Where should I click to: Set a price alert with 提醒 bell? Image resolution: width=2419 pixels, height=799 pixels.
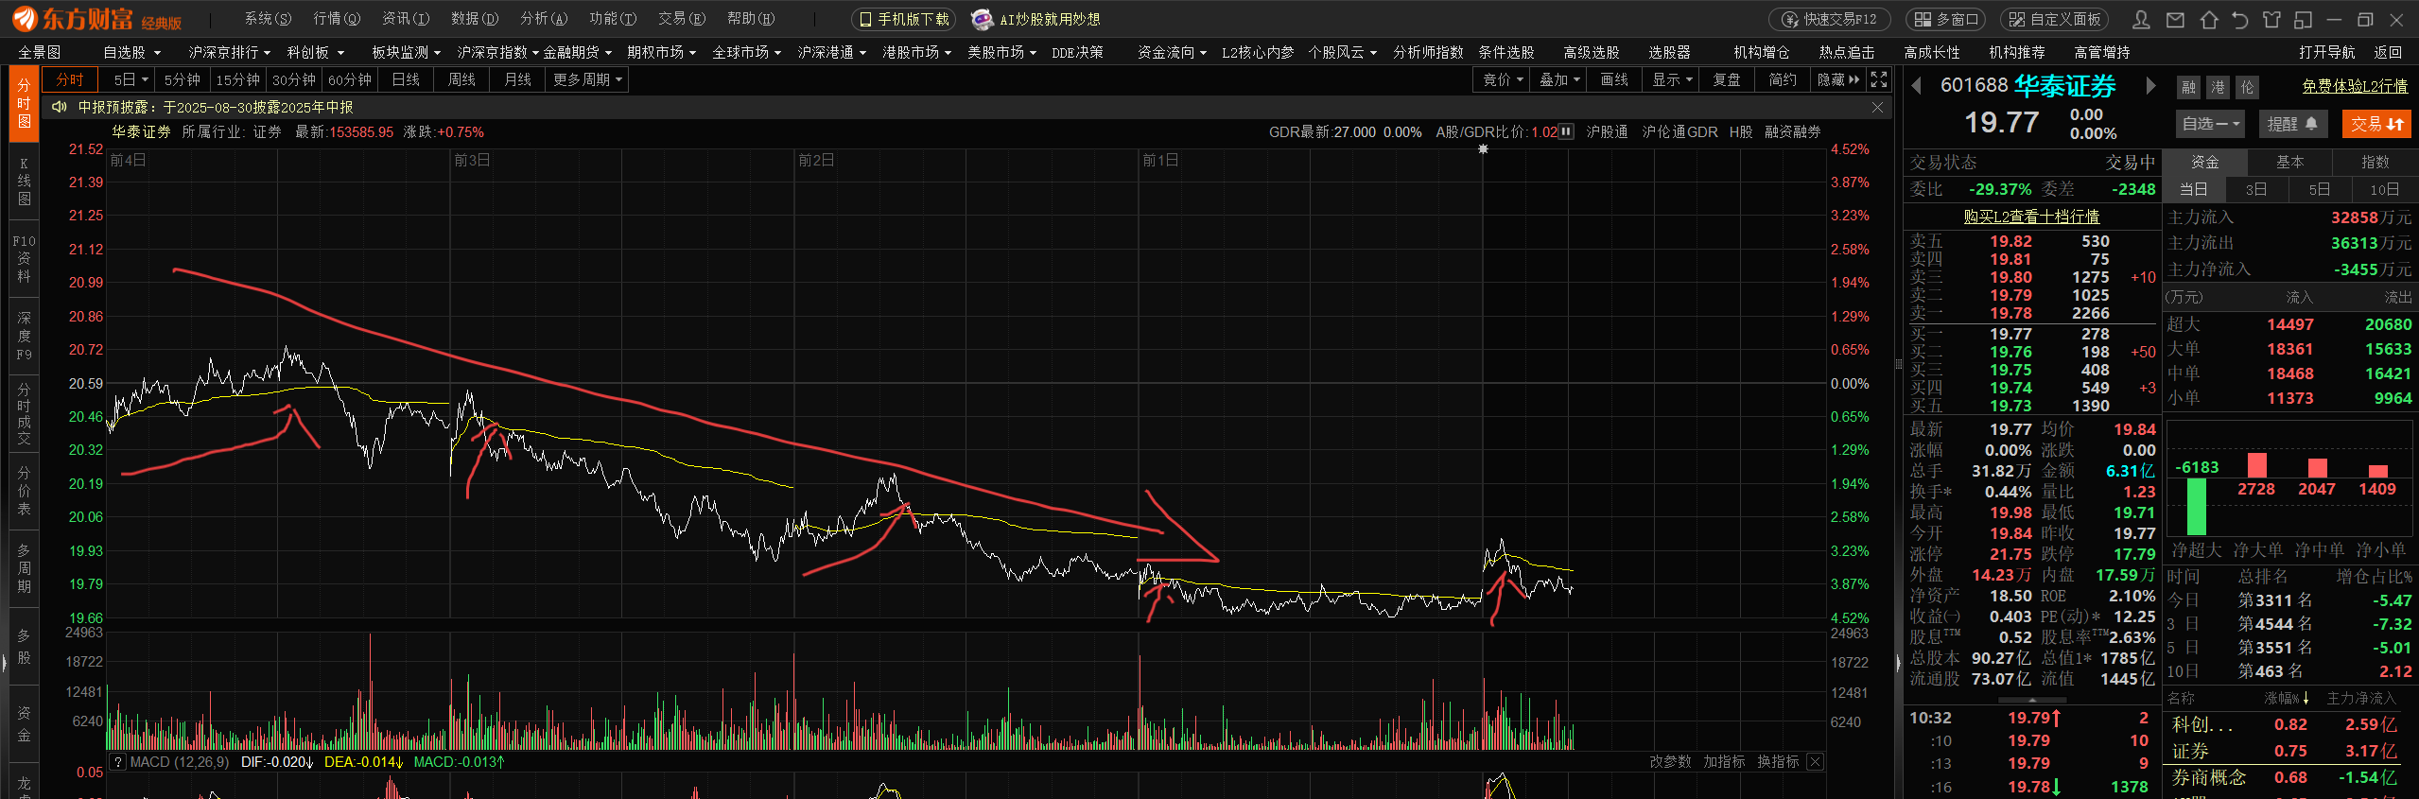(x=2291, y=123)
